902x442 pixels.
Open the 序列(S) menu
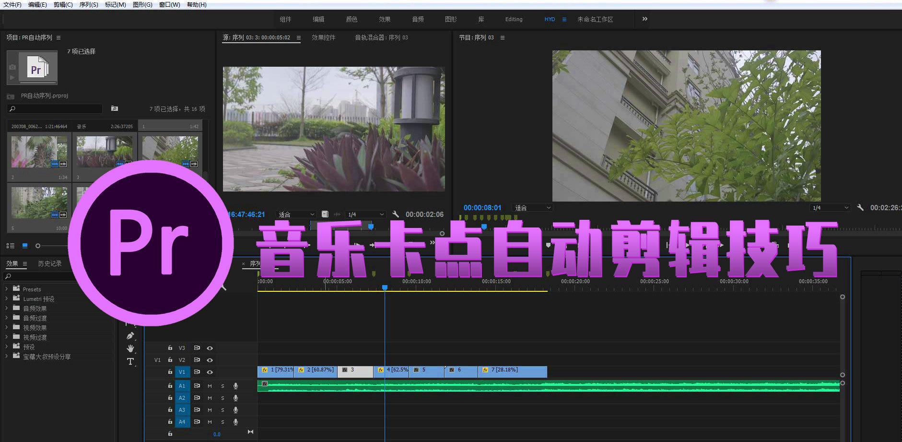[88, 4]
